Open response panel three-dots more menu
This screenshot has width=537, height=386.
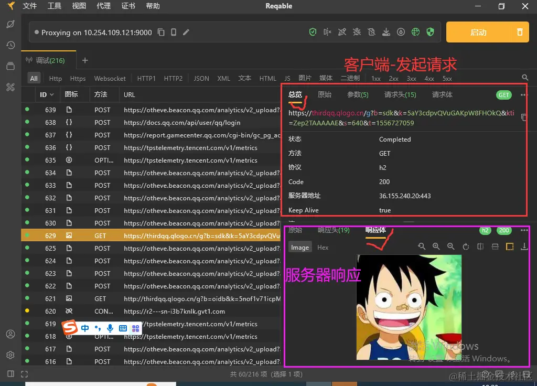(x=524, y=230)
